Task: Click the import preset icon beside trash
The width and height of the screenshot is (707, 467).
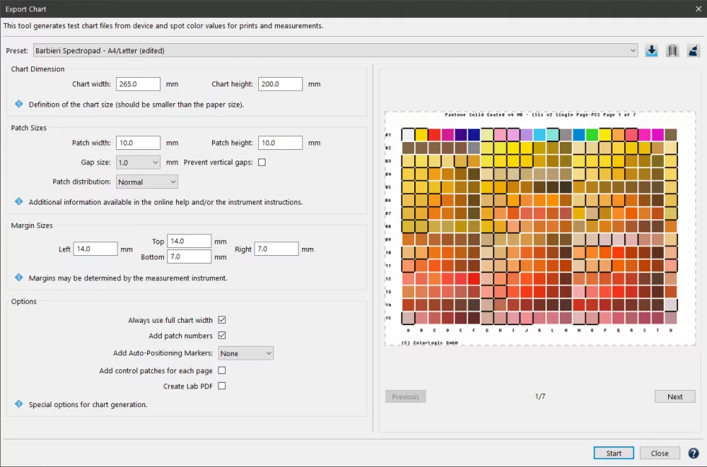Action: coord(693,50)
